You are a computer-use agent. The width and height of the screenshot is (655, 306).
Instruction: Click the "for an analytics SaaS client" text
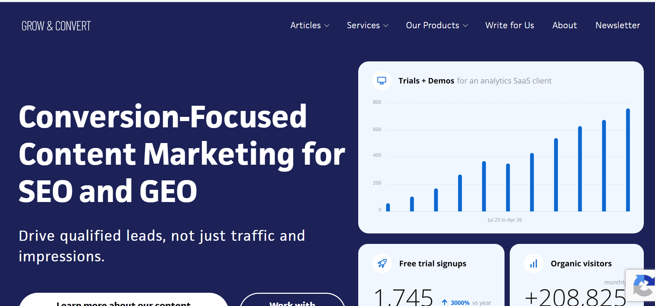tap(504, 81)
